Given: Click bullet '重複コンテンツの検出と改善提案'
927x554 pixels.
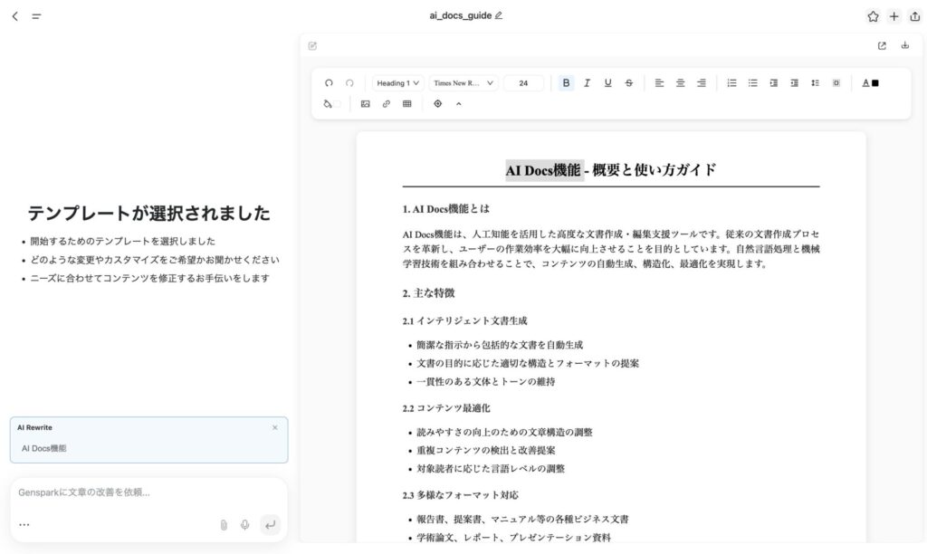Looking at the screenshot, I should click(x=486, y=451).
